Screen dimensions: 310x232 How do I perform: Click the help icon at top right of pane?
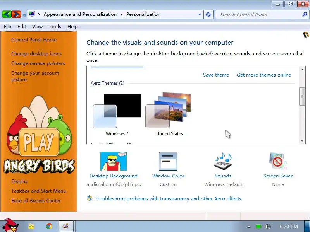pos(306,35)
